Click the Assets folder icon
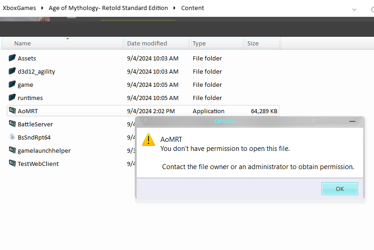This screenshot has width=374, height=250. [12, 58]
